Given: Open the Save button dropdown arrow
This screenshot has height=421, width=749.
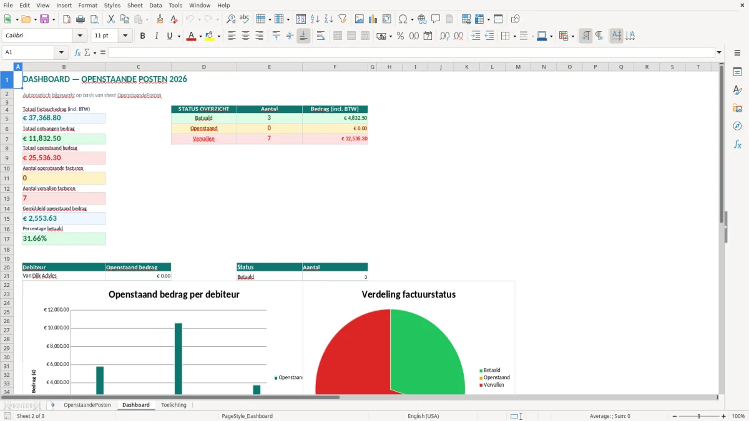Looking at the screenshot, I should (53, 19).
